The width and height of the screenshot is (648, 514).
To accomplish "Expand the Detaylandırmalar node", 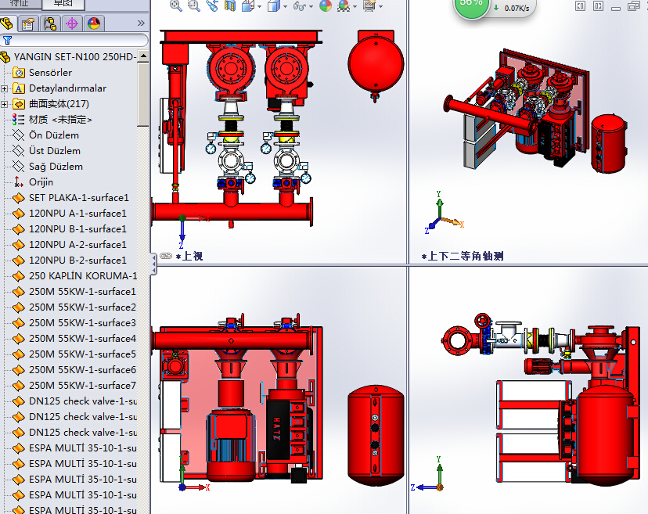I will point(4,88).
